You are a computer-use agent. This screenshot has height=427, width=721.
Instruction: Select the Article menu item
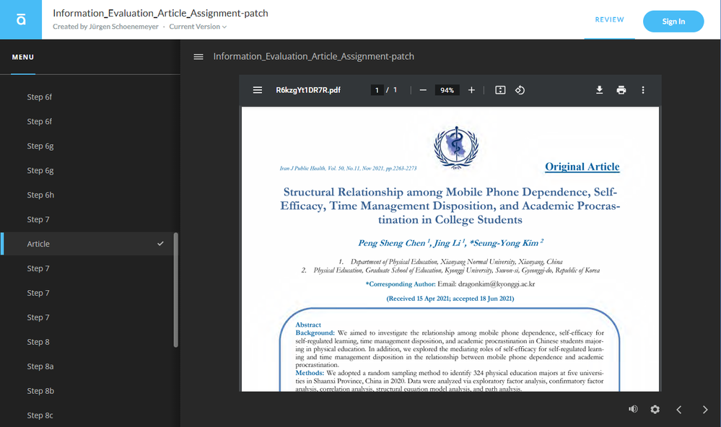click(x=39, y=244)
